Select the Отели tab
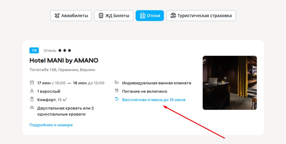286x144 pixels. click(150, 16)
